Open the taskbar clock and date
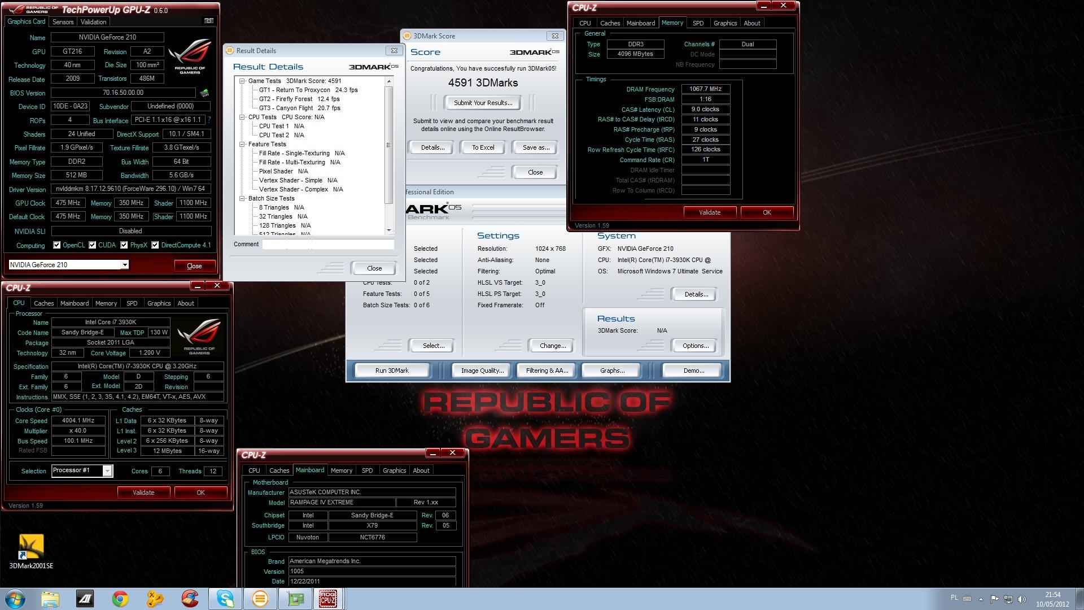This screenshot has width=1084, height=610. [x=1052, y=599]
